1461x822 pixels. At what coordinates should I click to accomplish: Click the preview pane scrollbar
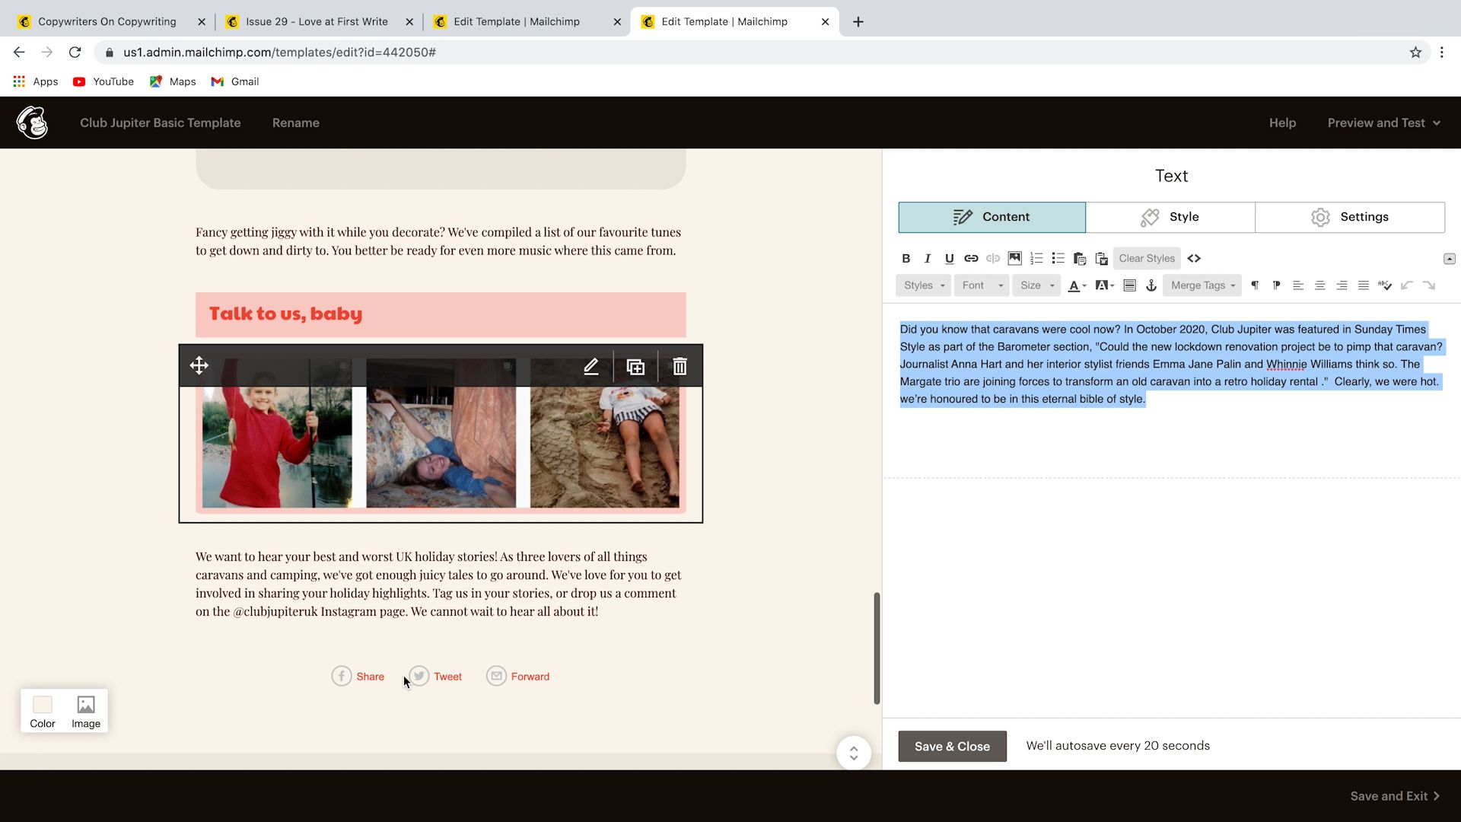coord(877,648)
